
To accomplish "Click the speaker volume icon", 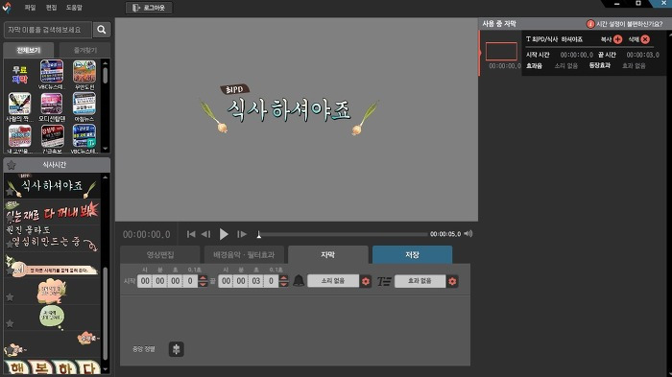I will tap(468, 233).
